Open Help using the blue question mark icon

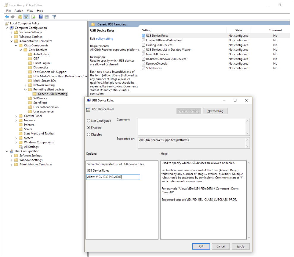pyautogui.click(x=40, y=17)
